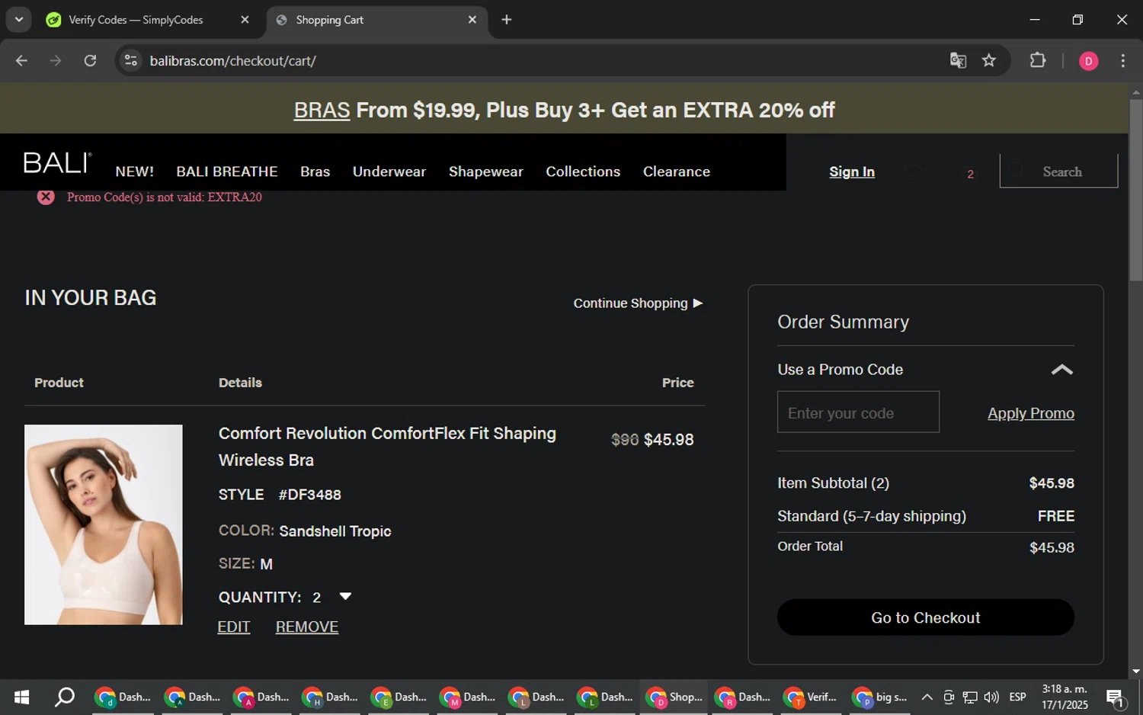
Task: Open the ESP language indicator
Action: (1017, 697)
